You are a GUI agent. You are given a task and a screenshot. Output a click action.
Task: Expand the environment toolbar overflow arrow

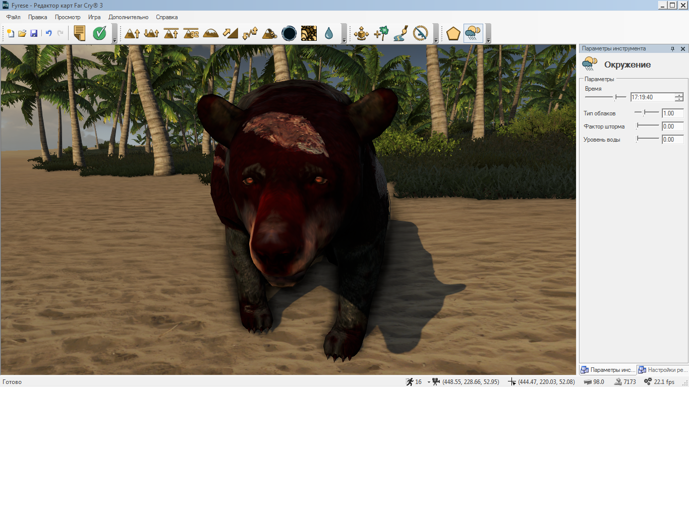pos(488,34)
